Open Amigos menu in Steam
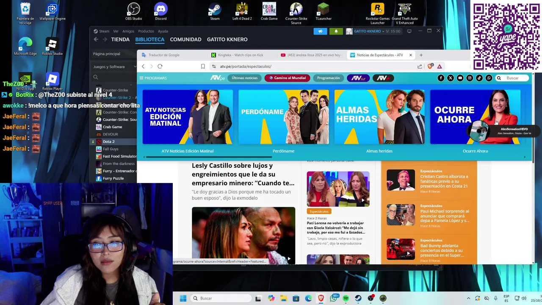Viewport: 542px width, 305px height. 128,31
